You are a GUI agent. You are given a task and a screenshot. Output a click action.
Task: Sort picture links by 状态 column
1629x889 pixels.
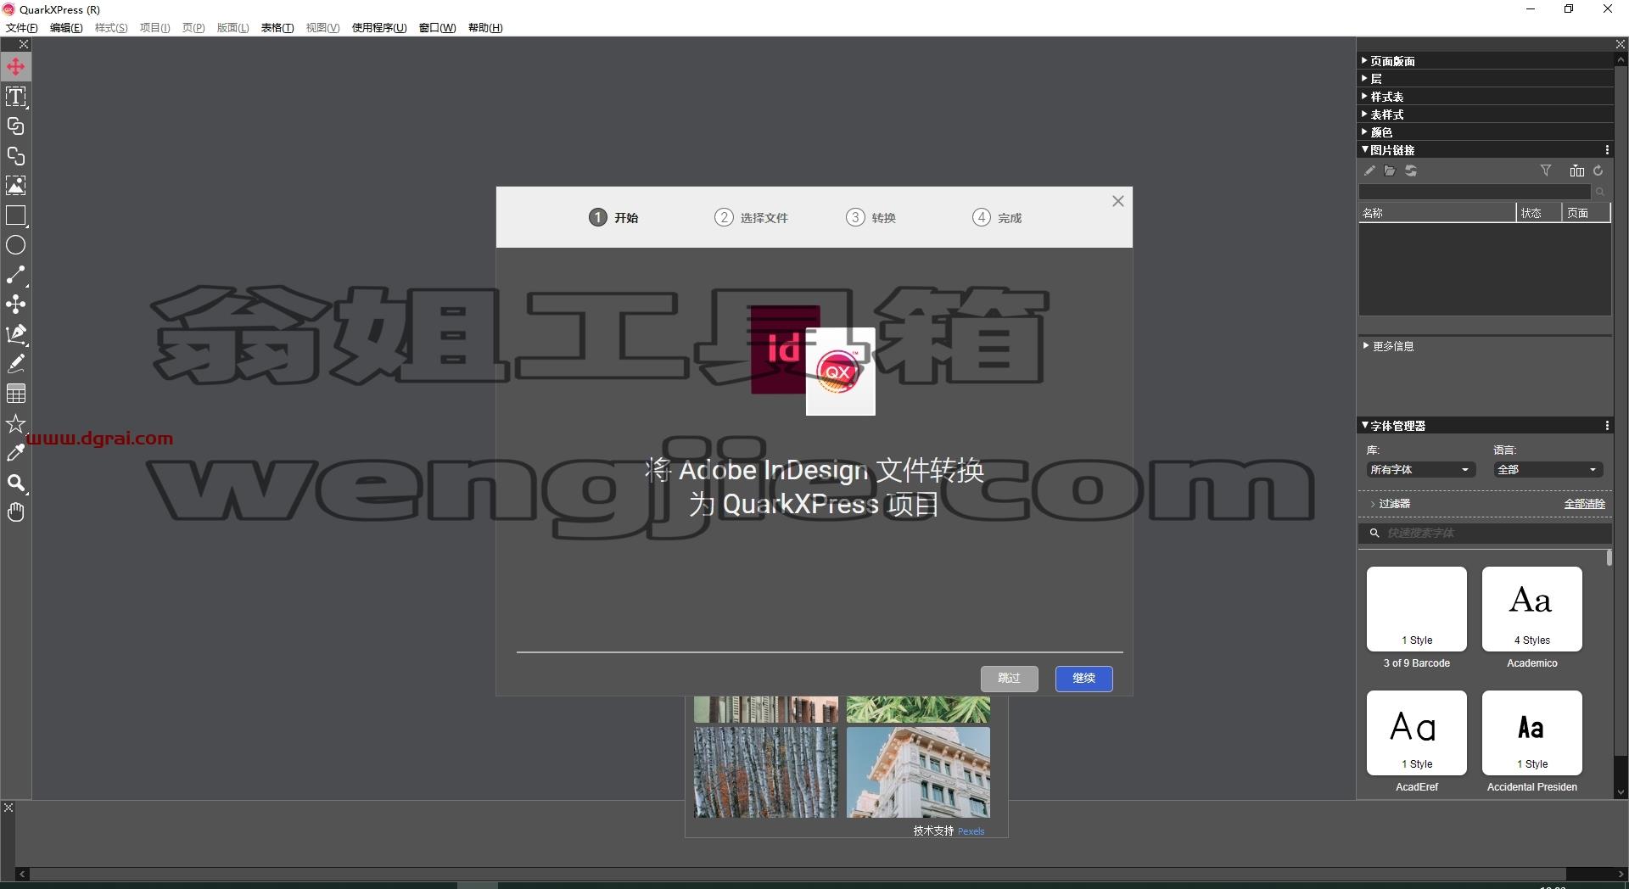pos(1538,213)
